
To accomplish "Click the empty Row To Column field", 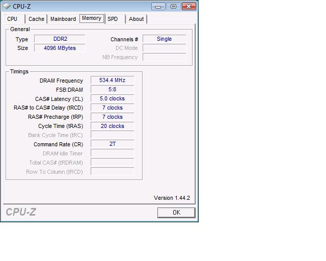I will pos(112,171).
